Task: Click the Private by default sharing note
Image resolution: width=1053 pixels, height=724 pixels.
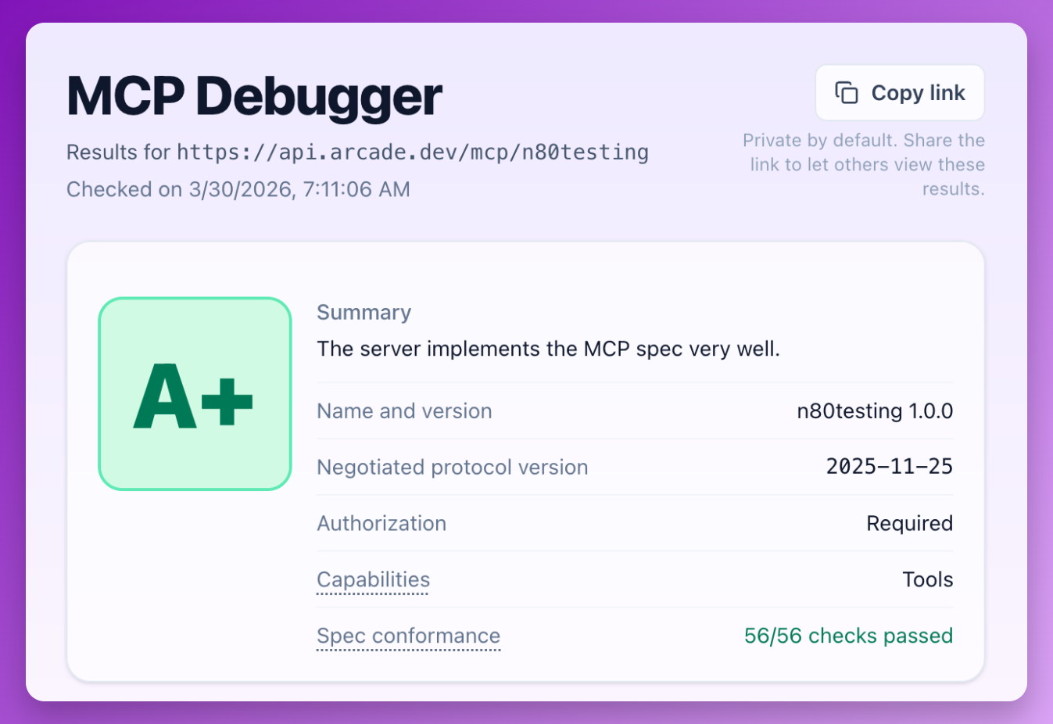Action: [x=864, y=164]
